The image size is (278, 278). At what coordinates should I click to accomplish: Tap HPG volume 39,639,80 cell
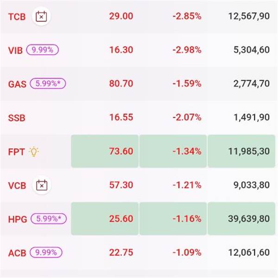point(241,218)
